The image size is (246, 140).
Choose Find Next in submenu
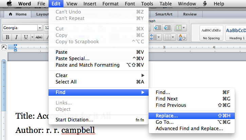pos(192,99)
